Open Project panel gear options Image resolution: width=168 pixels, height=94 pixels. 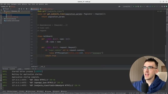click(27, 9)
